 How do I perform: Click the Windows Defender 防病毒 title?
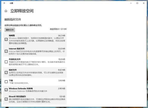click(21, 89)
